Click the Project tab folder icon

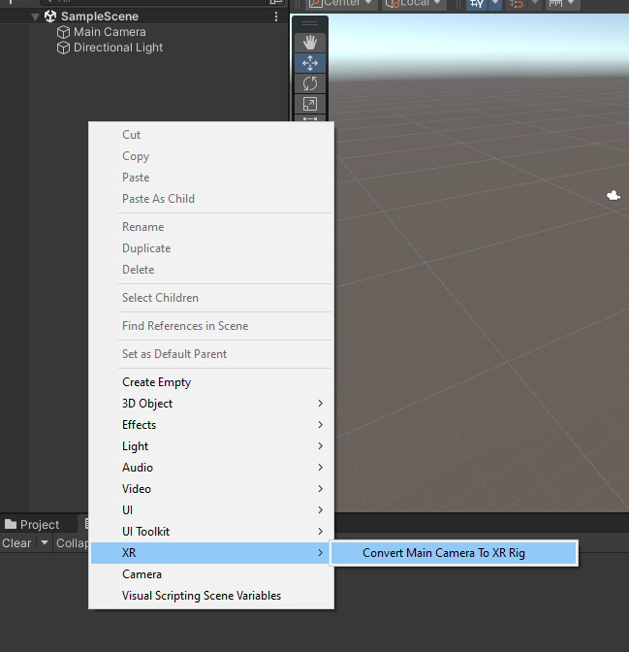(11, 524)
